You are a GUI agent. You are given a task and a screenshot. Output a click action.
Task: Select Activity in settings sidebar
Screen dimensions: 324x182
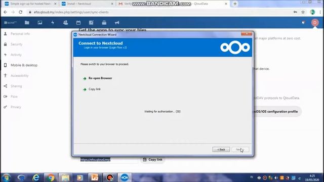[x=16, y=55]
